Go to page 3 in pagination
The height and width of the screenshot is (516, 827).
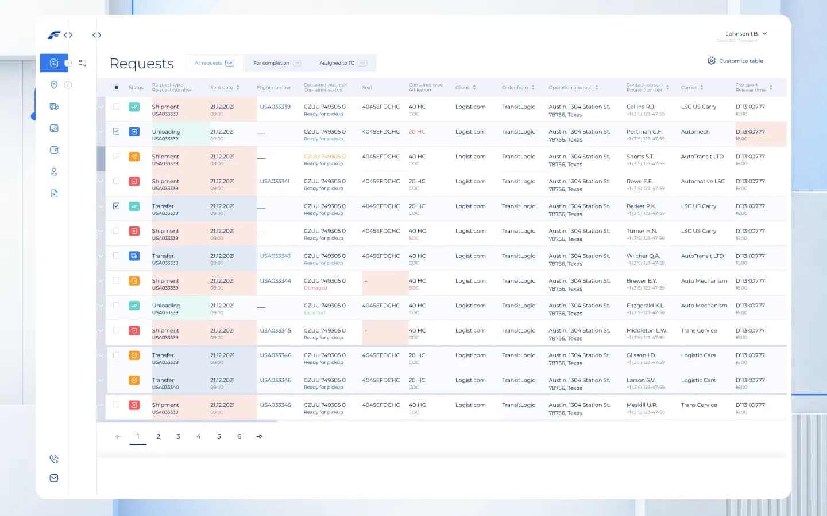[179, 436]
